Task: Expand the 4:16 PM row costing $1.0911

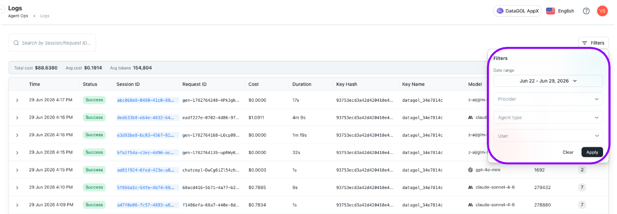Action: pos(17,118)
